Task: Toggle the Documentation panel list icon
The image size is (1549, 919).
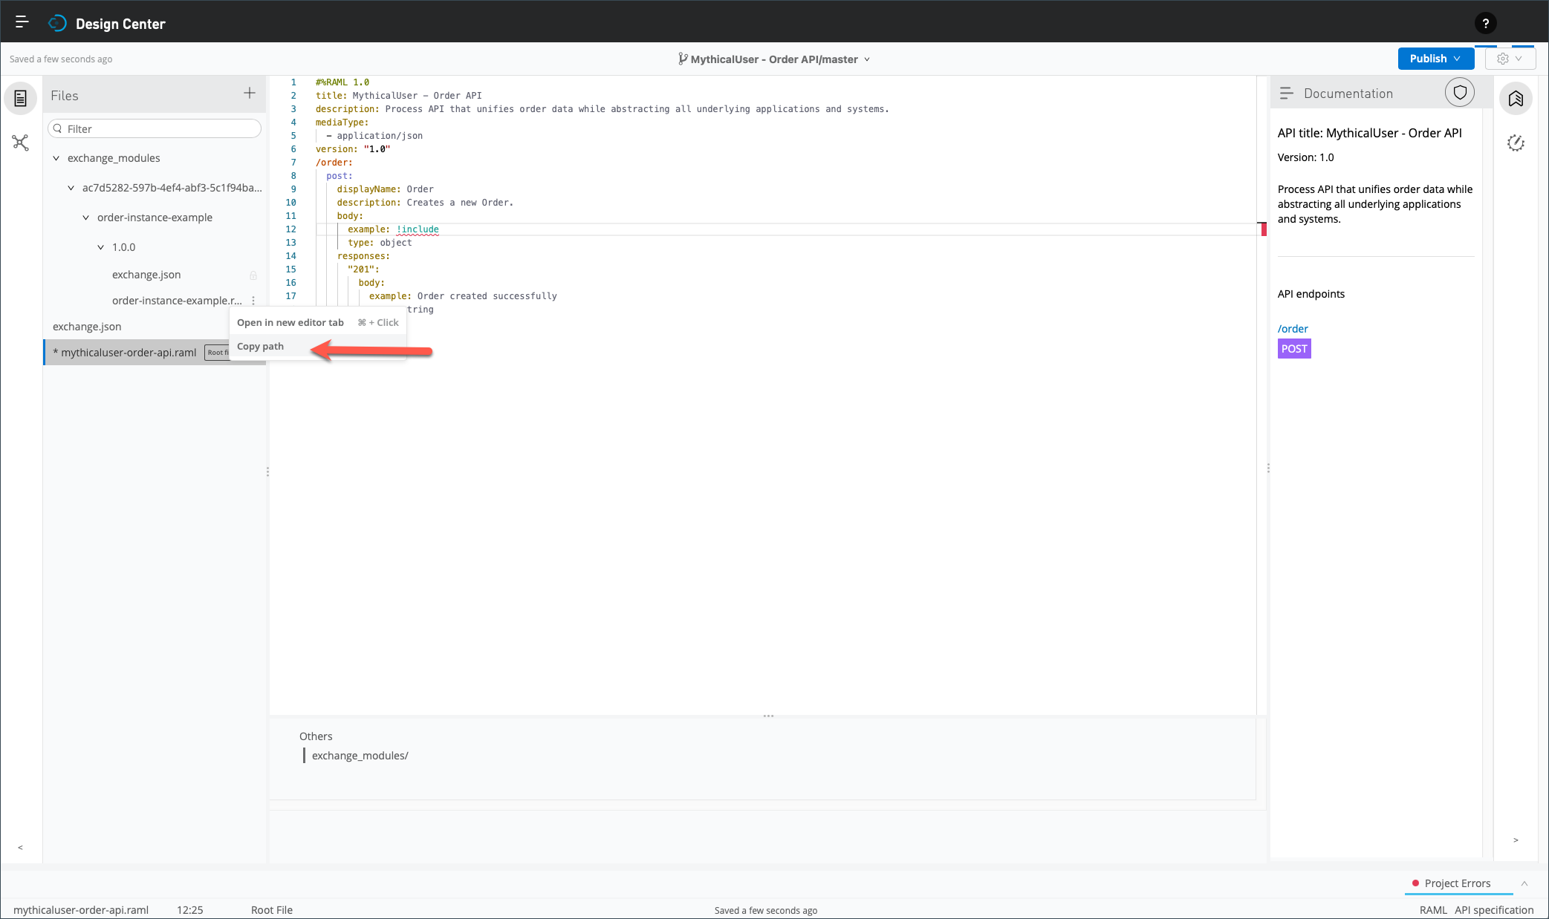Action: pyautogui.click(x=1286, y=94)
